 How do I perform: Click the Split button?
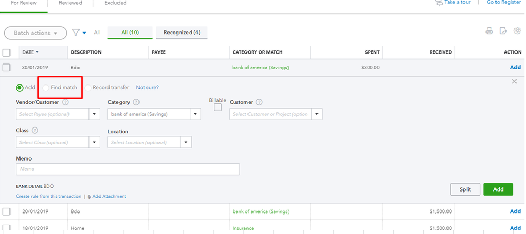pyautogui.click(x=465, y=189)
